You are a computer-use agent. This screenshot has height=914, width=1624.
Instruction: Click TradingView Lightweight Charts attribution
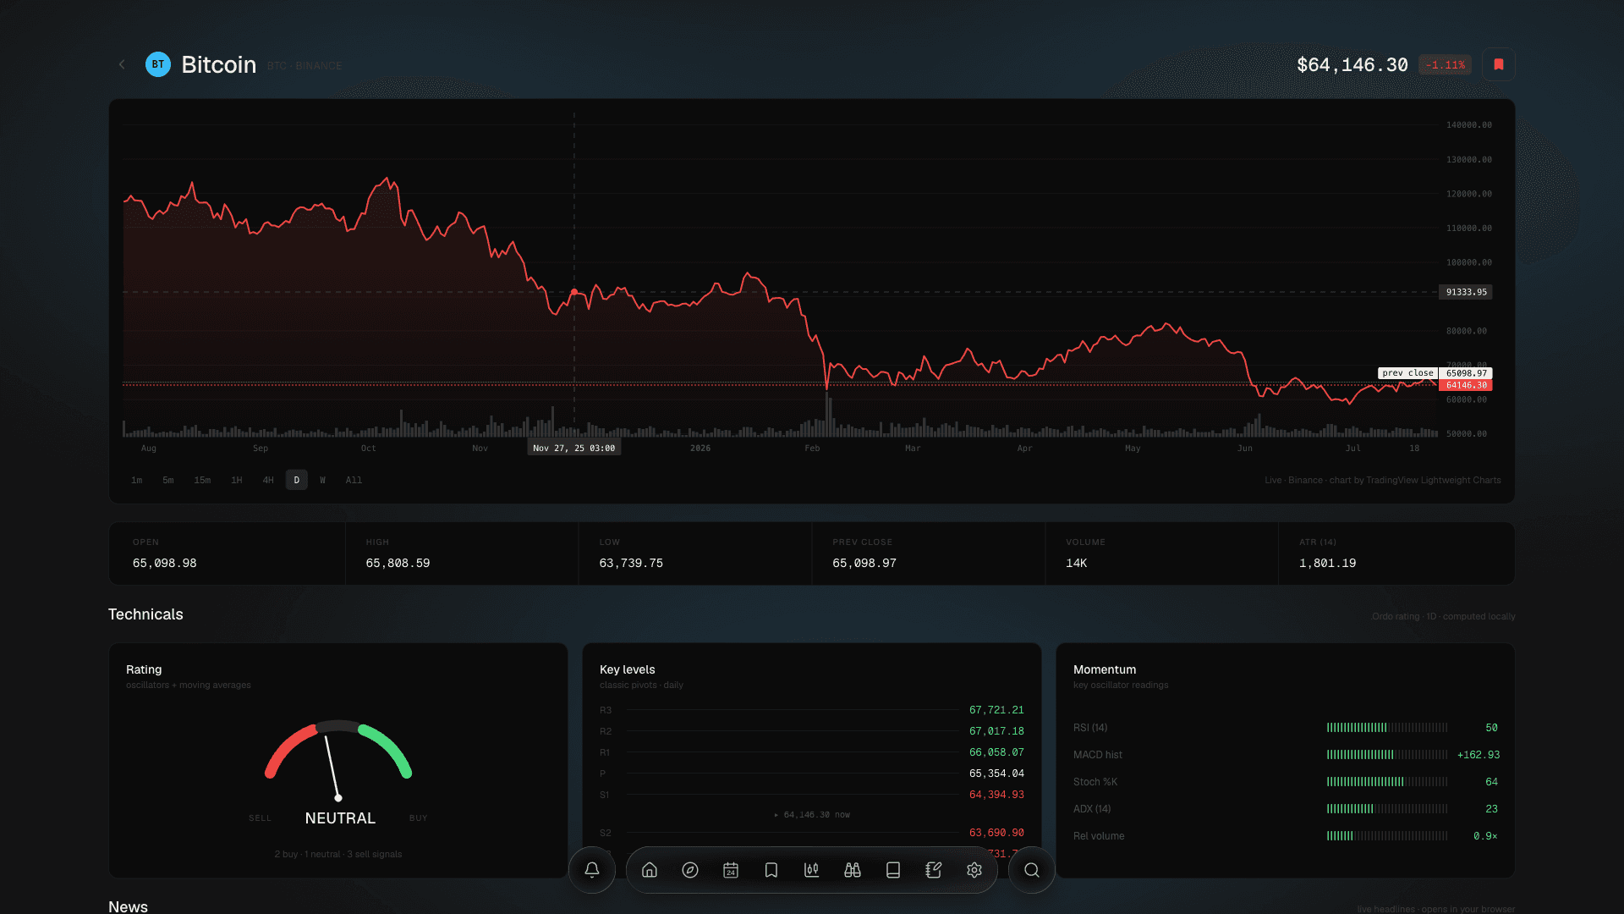[1434, 480]
